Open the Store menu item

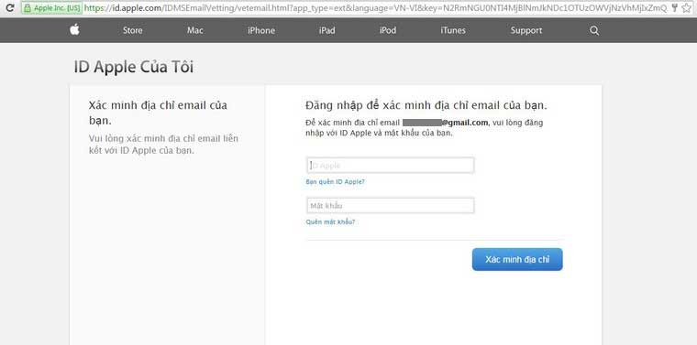pyautogui.click(x=132, y=30)
